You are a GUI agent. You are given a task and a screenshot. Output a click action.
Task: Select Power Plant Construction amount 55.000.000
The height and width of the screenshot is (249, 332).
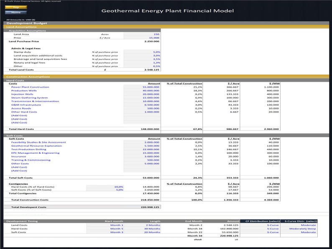(x=142, y=87)
